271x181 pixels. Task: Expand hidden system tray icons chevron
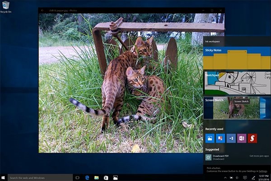pos(225,177)
